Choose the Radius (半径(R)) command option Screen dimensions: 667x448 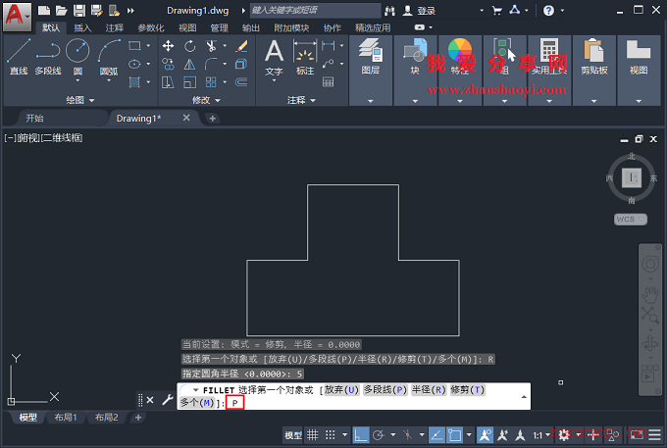coord(429,390)
